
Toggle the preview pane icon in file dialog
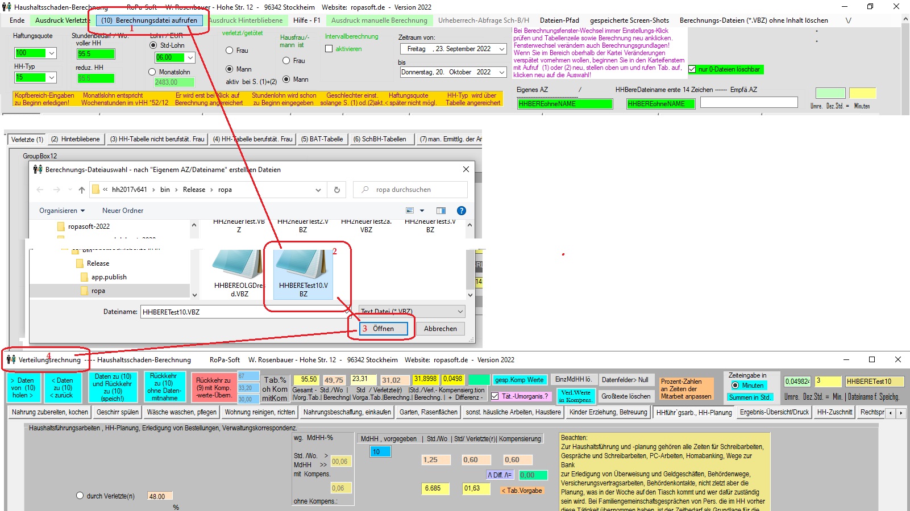(x=441, y=211)
